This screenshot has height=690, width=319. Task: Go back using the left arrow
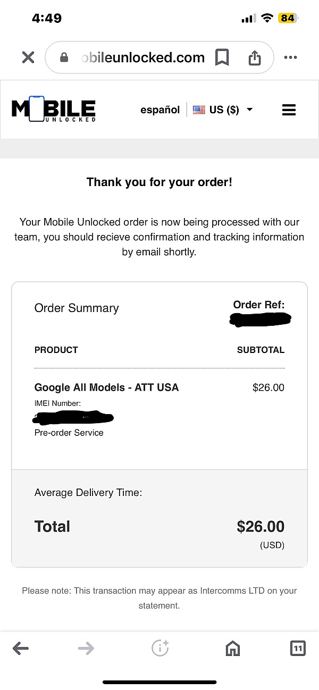tap(21, 648)
